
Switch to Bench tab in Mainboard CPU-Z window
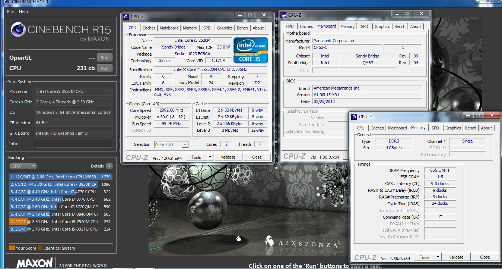tap(400, 26)
